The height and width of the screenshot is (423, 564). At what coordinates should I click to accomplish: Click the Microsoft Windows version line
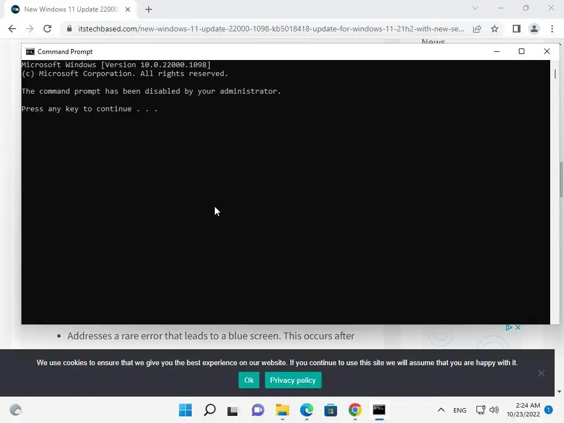[116, 65]
